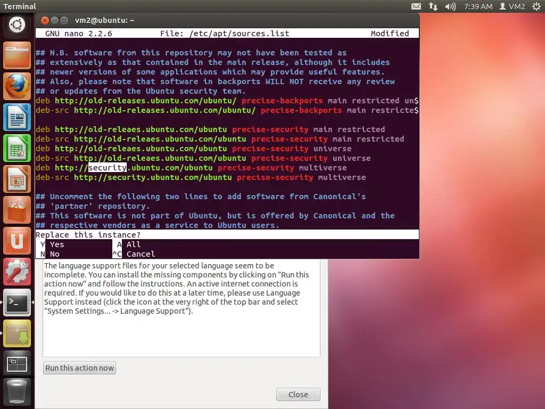
Task: Open the Update Manager launcher icon
Action: (16, 333)
